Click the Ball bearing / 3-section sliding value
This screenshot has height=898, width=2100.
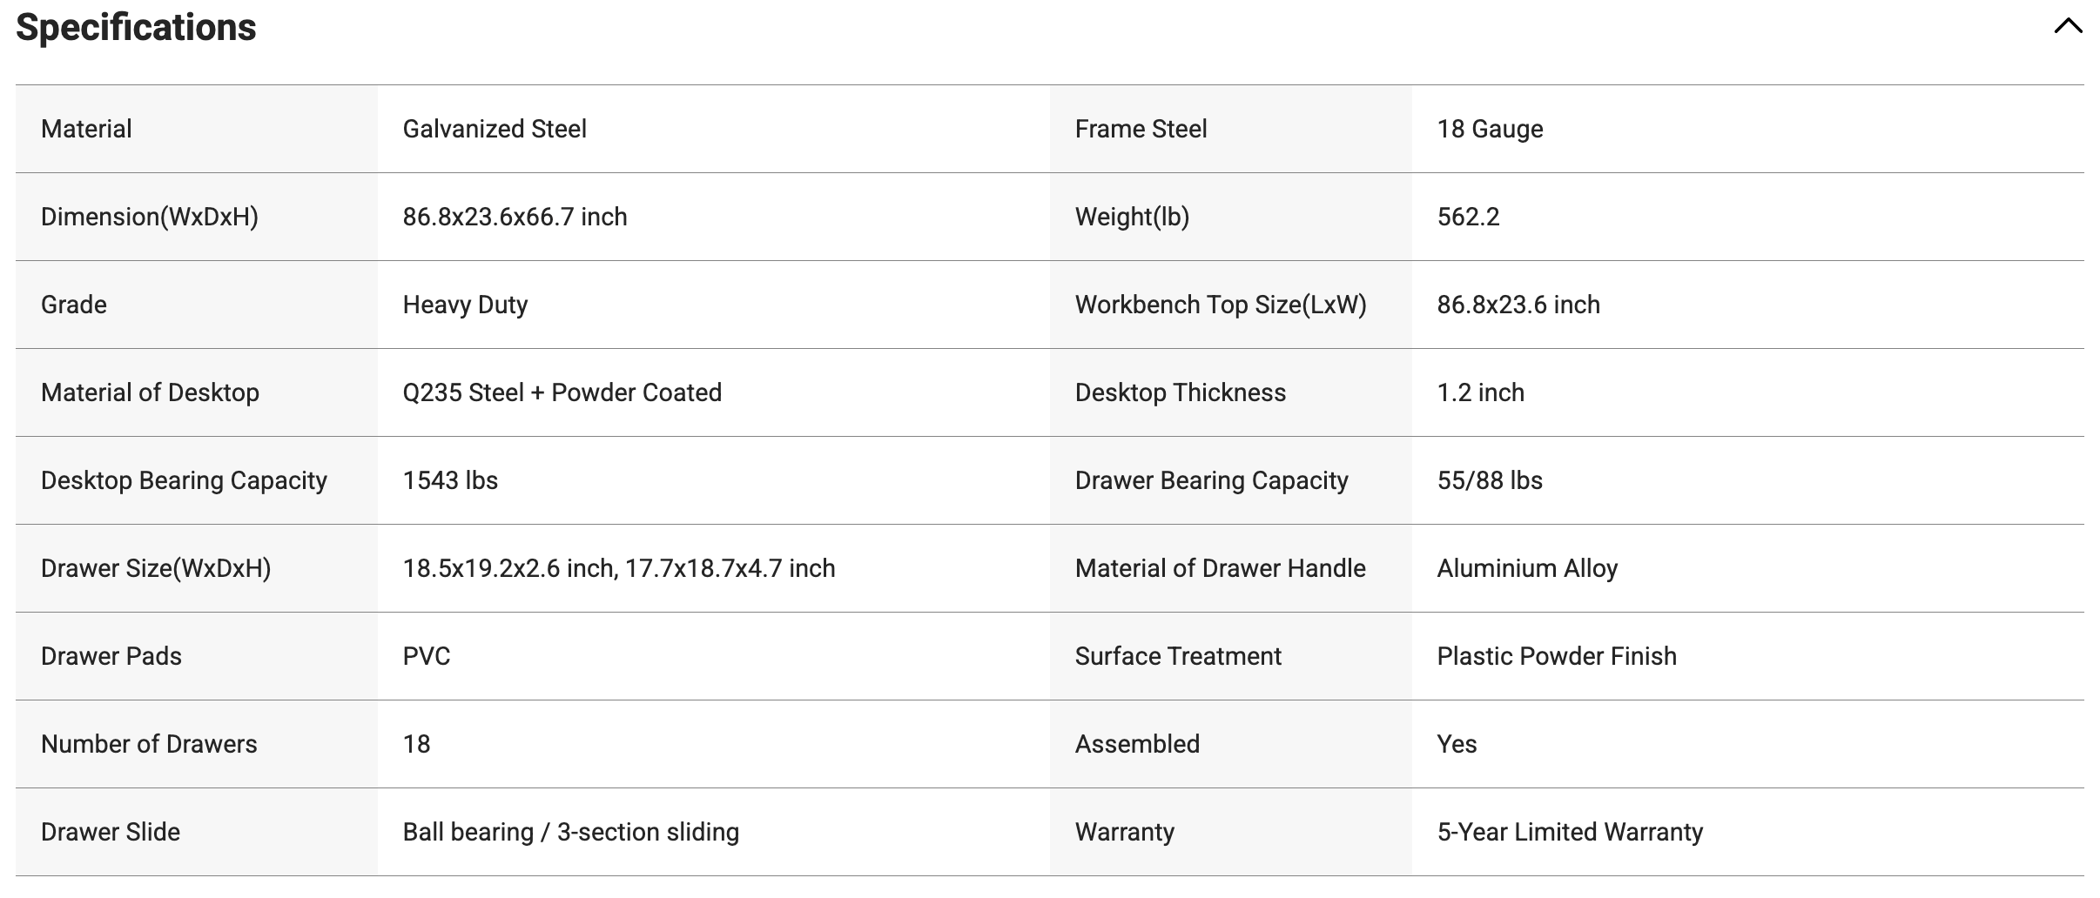(x=570, y=832)
